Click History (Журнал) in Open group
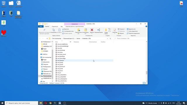The width and height of the screenshot is (187, 105). pyautogui.click(x=121, y=33)
